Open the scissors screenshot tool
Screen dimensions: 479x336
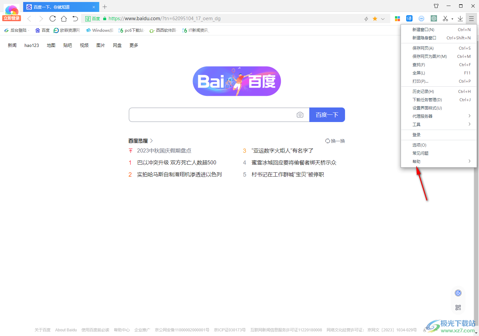tap(445, 19)
